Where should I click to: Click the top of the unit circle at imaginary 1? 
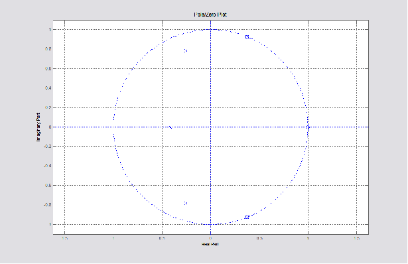click(210, 29)
